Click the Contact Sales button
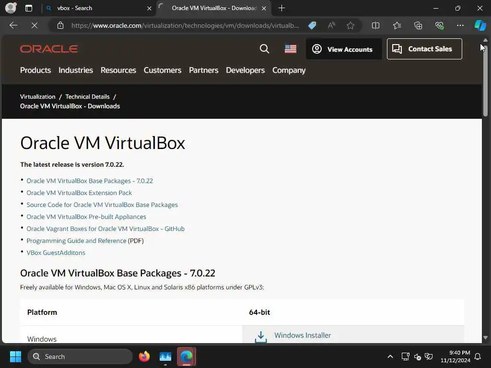The width and height of the screenshot is (491, 368). pos(424,49)
